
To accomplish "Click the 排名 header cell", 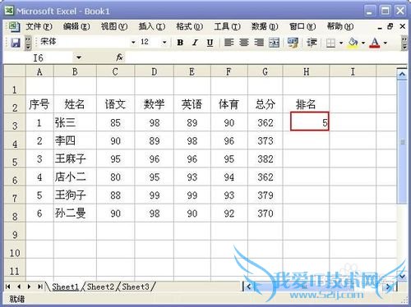I will pyautogui.click(x=306, y=104).
